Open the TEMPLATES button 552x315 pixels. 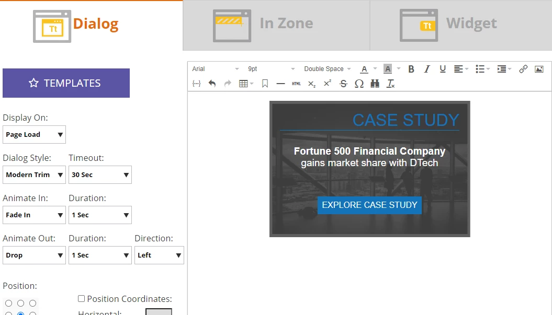(66, 83)
